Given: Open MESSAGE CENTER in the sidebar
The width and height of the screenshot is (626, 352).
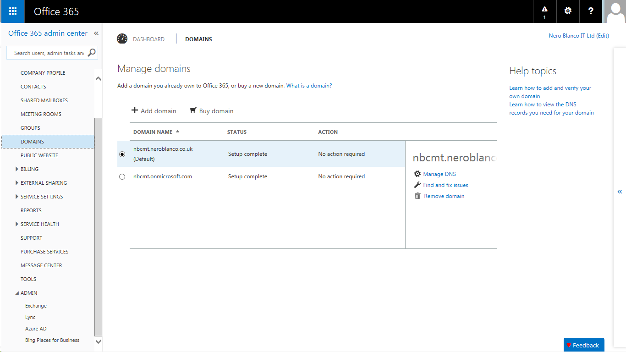Looking at the screenshot, I should point(41,265).
